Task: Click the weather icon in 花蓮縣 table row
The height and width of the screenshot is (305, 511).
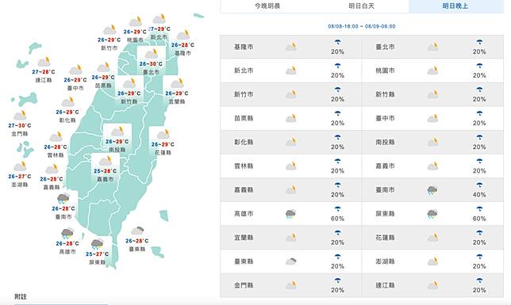Action: tap(432, 238)
